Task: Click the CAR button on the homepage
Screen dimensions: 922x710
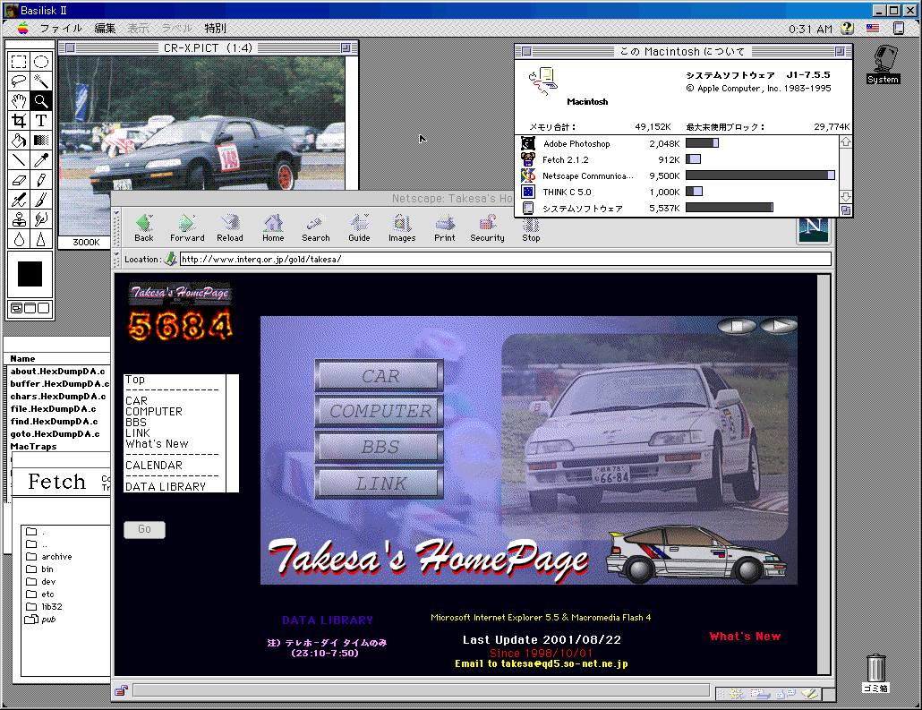Action: [x=380, y=376]
